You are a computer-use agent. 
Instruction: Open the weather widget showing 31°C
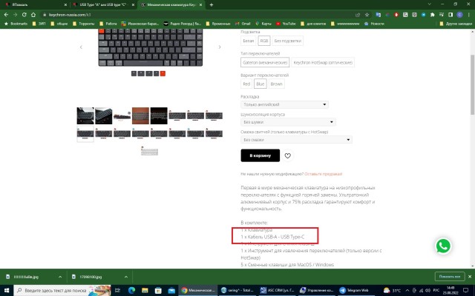[x=392, y=290]
